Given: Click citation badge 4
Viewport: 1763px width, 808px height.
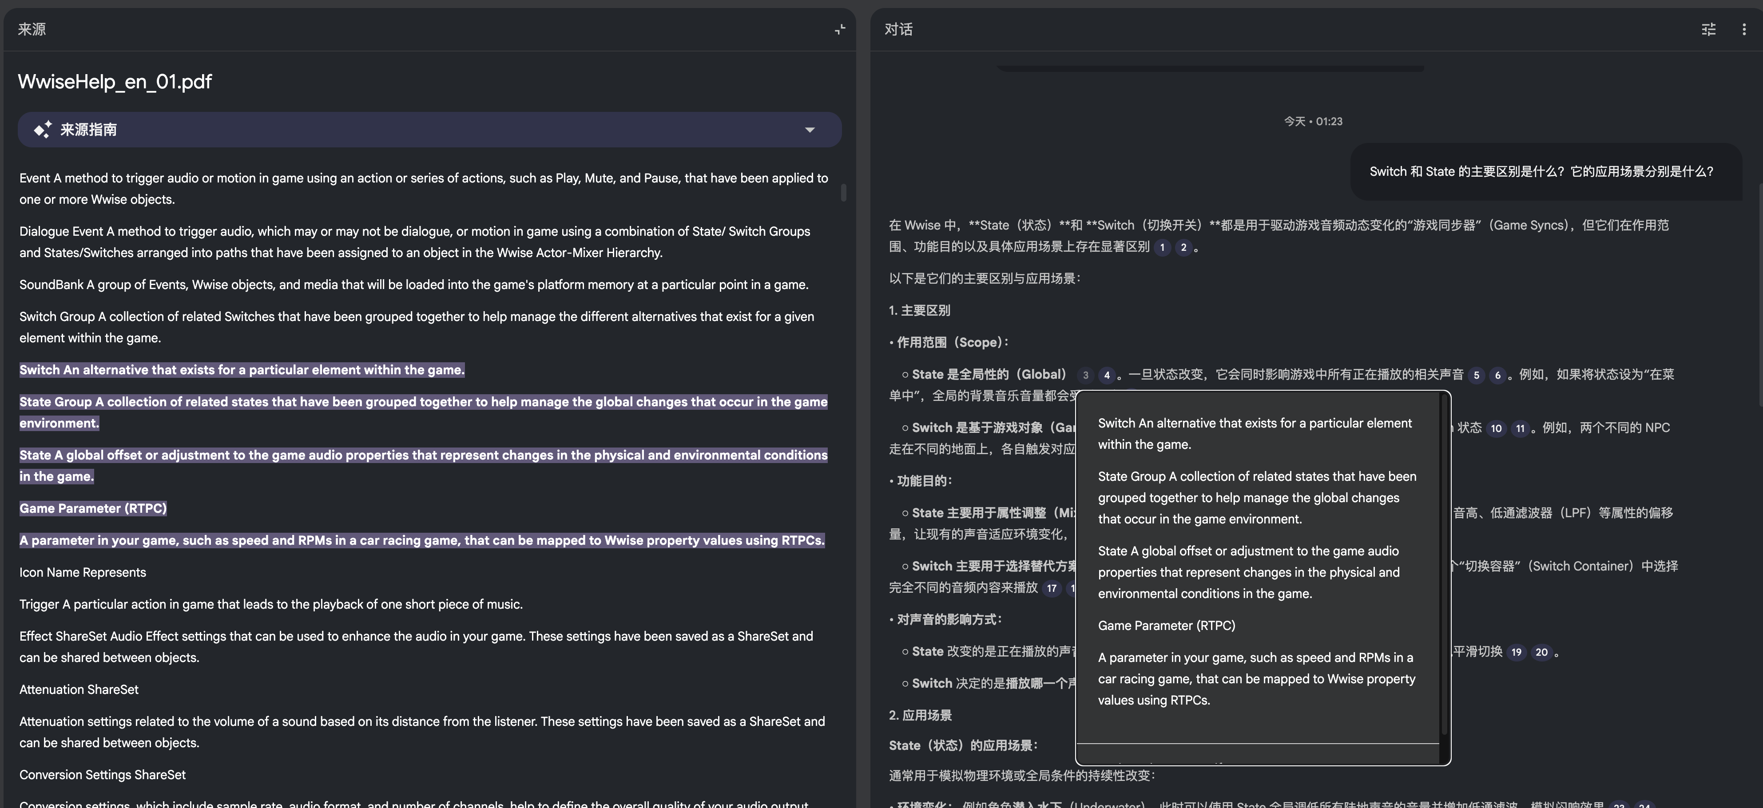Looking at the screenshot, I should [x=1107, y=375].
